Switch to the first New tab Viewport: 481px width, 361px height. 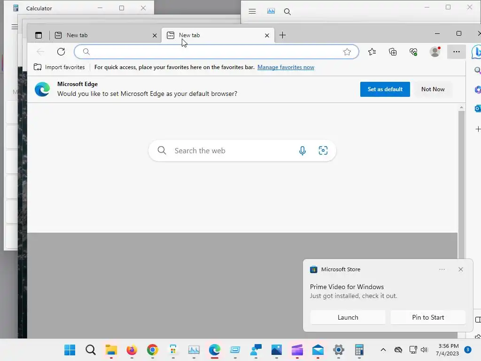(106, 35)
